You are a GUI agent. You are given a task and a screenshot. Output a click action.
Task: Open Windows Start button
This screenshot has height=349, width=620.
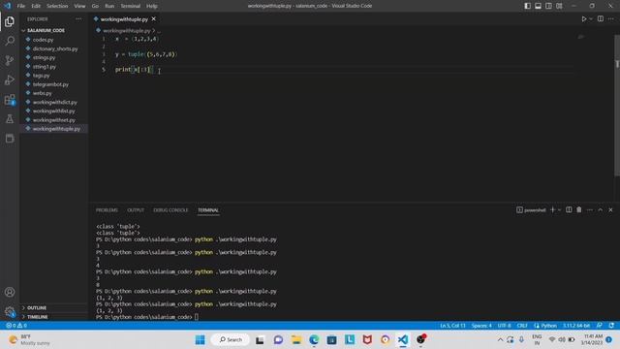pyautogui.click(x=201, y=339)
